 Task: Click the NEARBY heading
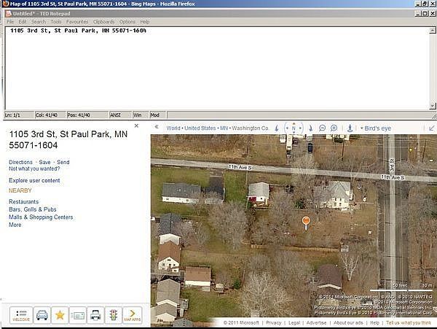point(20,190)
